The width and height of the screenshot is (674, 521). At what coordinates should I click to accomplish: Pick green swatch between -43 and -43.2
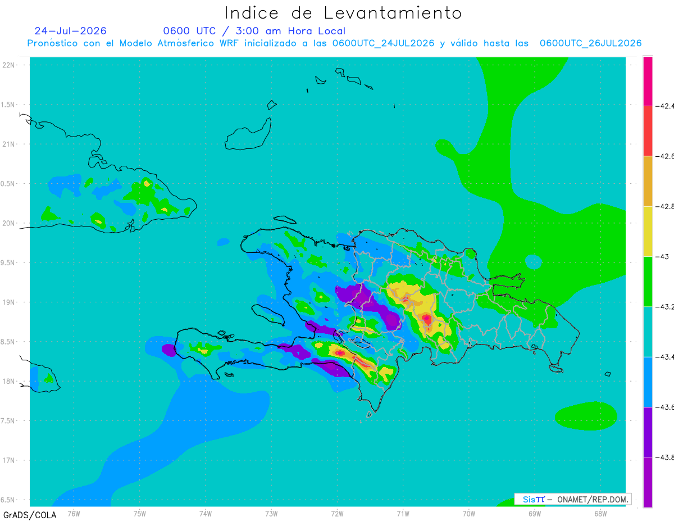648,282
